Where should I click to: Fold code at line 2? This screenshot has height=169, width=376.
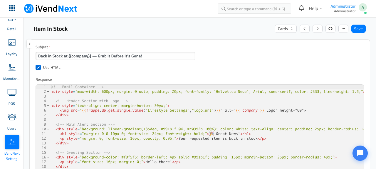click(x=48, y=92)
